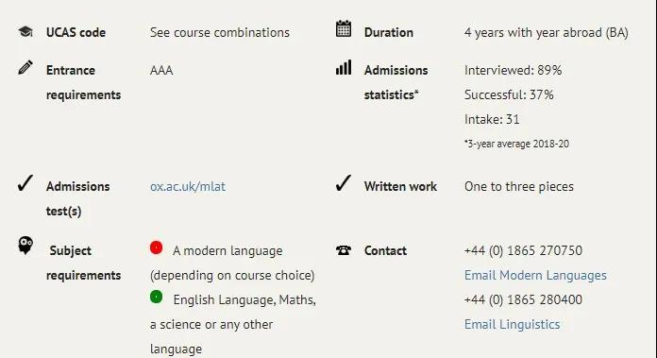Click the One to three pieces text
Image resolution: width=657 pixels, height=358 pixels.
(x=519, y=186)
